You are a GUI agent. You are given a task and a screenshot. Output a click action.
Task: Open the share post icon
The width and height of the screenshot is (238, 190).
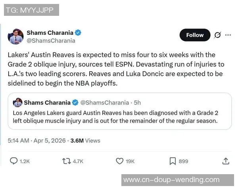[226, 161]
